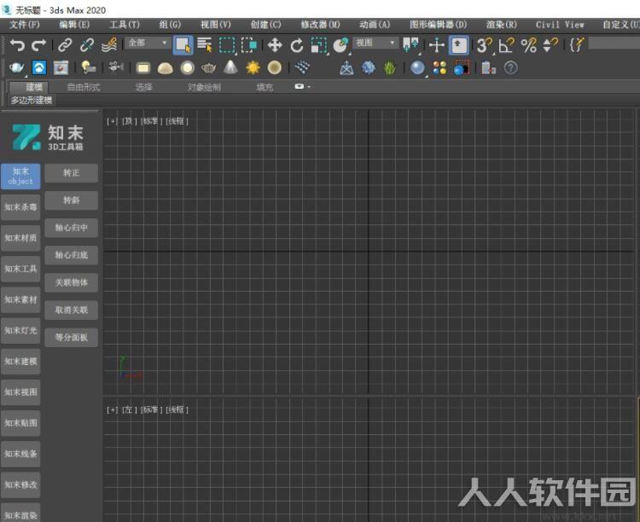Switch to the 对象绘制 ribbon tab
640x522 pixels.
(x=204, y=87)
